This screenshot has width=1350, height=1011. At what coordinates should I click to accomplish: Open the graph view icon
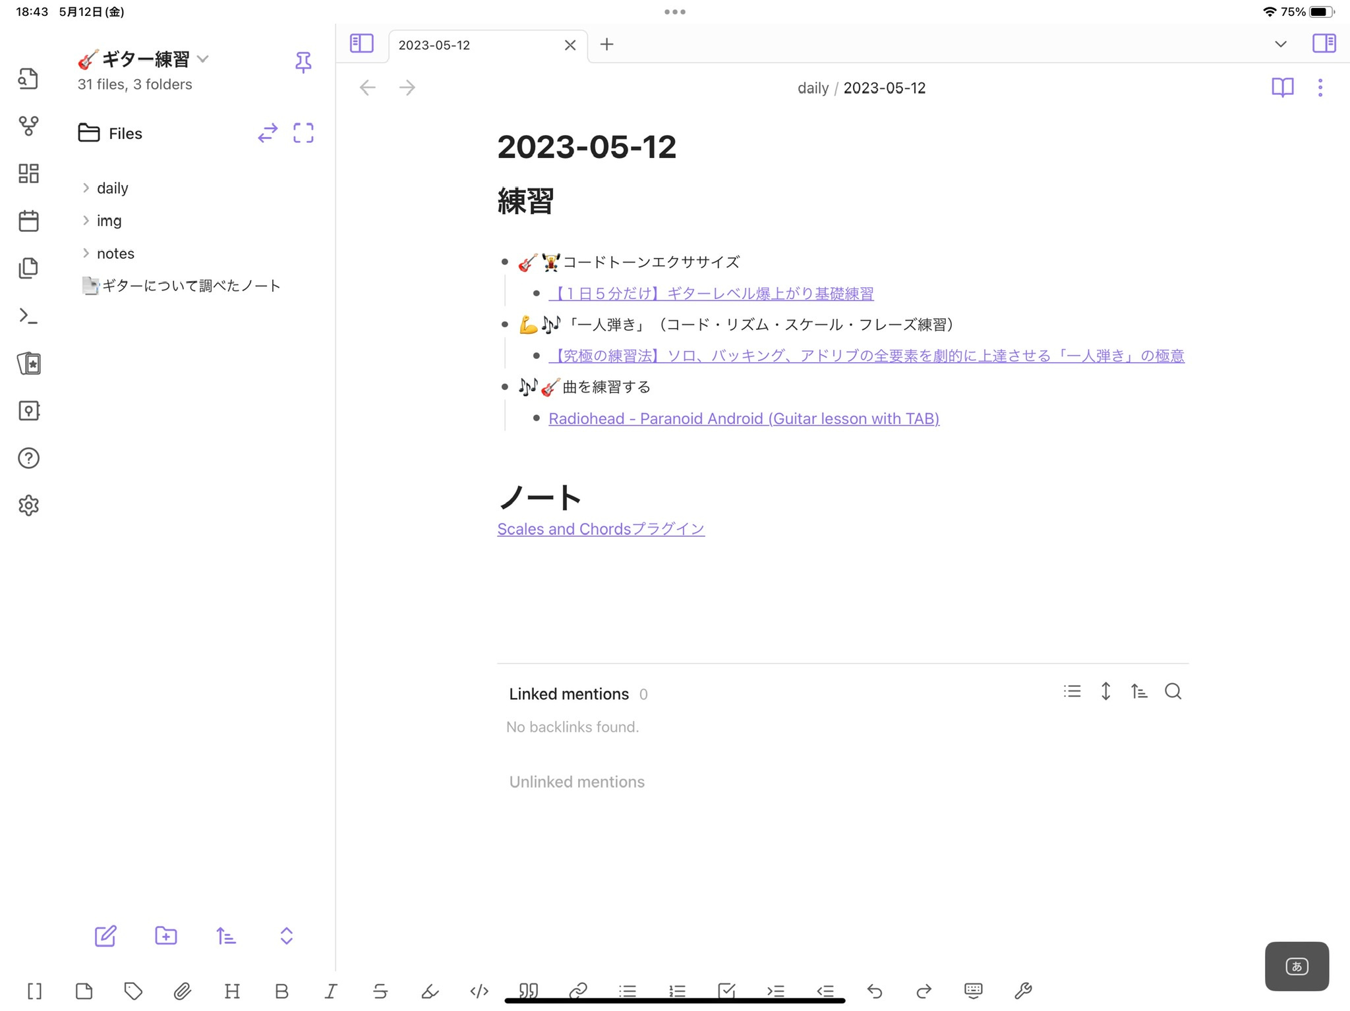28,125
